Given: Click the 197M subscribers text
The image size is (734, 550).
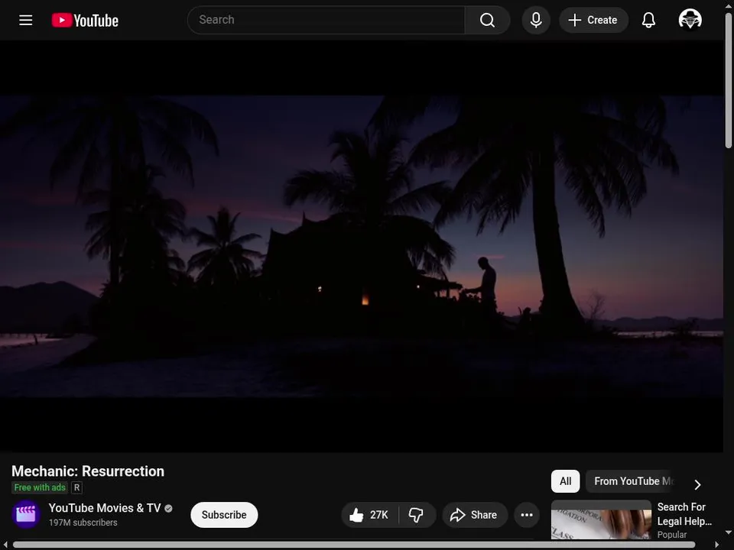Looking at the screenshot, I should tap(83, 522).
